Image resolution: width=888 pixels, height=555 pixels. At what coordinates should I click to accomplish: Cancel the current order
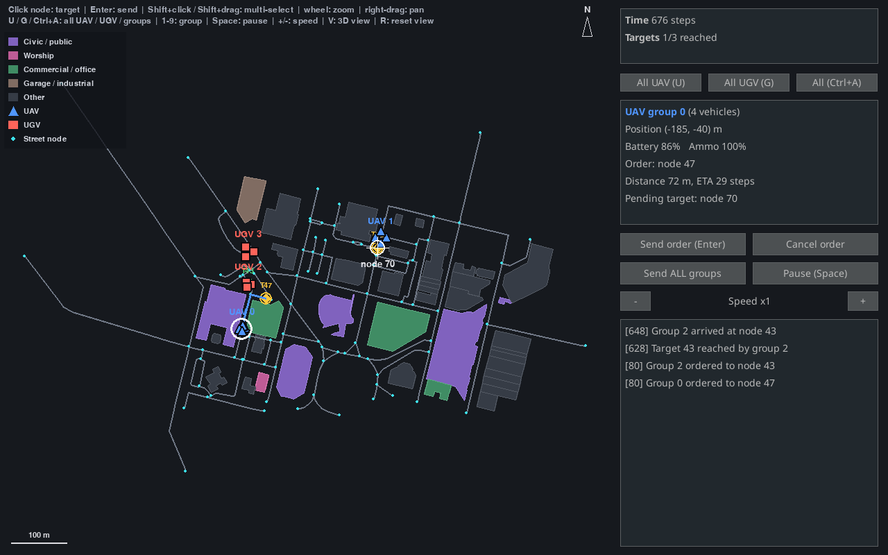(x=815, y=244)
